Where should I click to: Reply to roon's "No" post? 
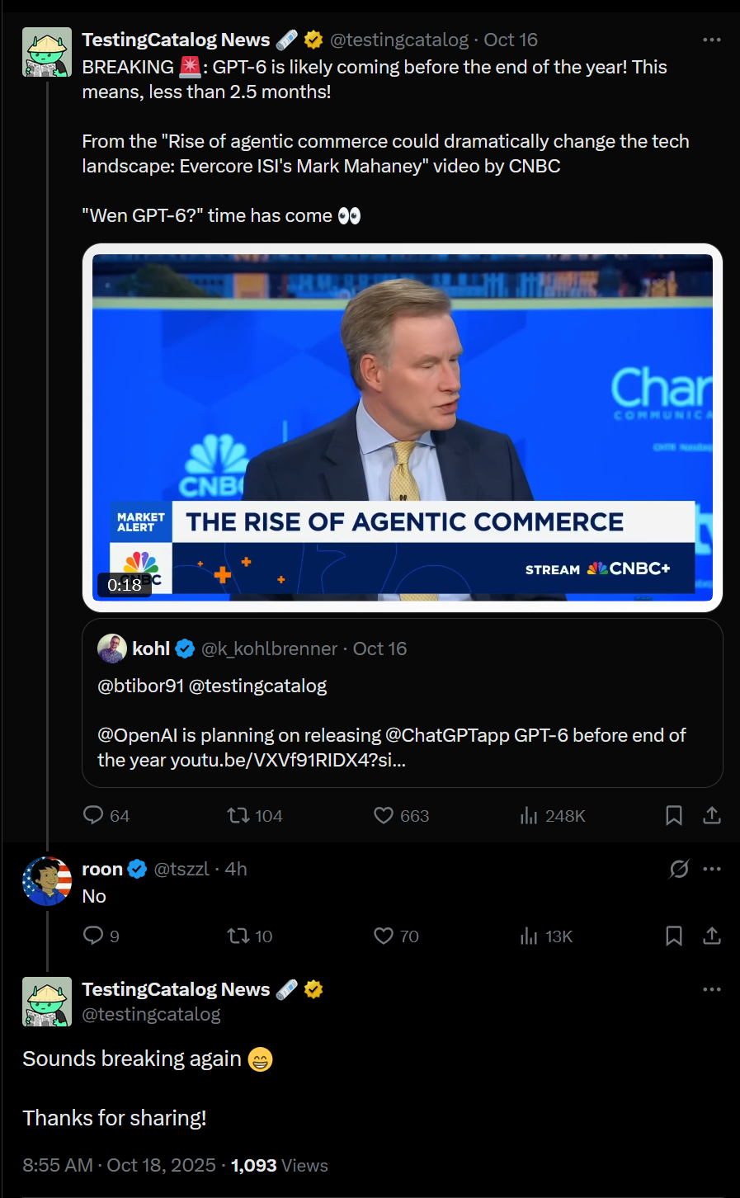click(x=94, y=936)
